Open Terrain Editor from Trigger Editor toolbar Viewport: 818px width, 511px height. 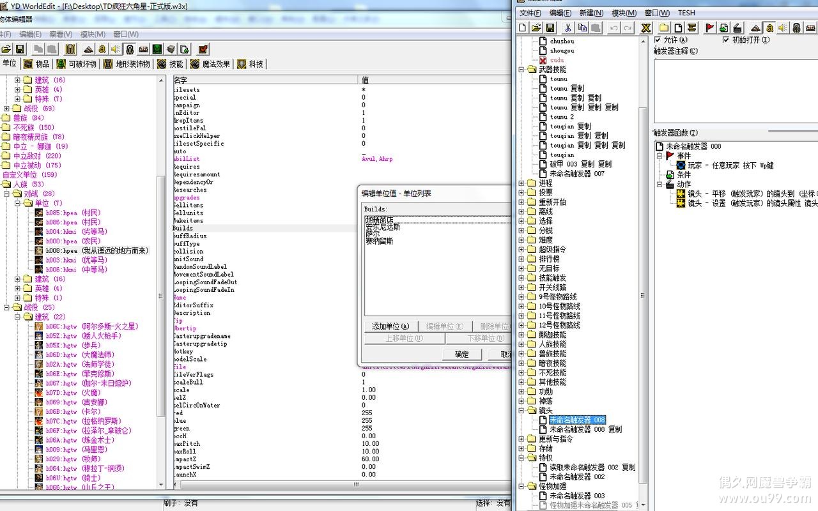(755, 27)
